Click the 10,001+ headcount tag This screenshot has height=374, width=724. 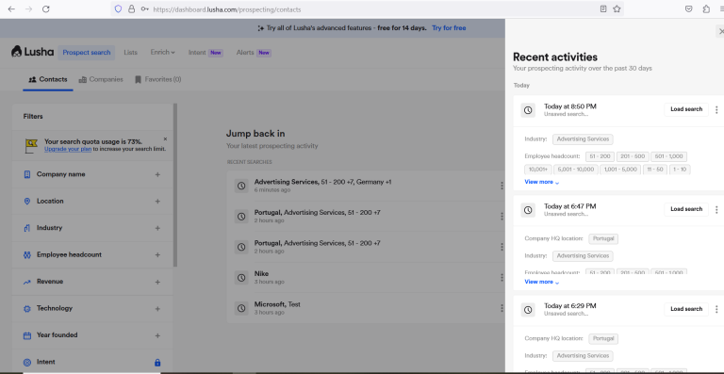click(x=538, y=170)
